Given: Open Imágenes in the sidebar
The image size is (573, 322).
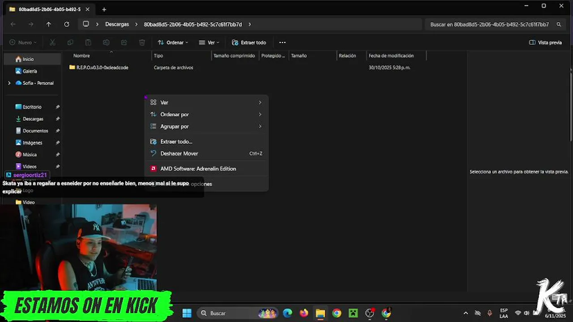Looking at the screenshot, I should click(32, 143).
